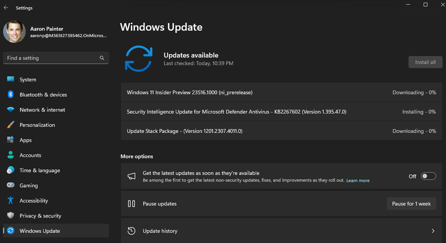This screenshot has width=446, height=243.
Task: Click Pause for 1 week button
Action: (411, 204)
